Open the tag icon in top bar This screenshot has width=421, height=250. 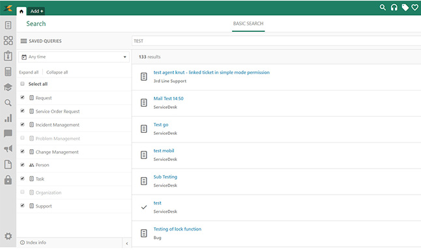405,8
